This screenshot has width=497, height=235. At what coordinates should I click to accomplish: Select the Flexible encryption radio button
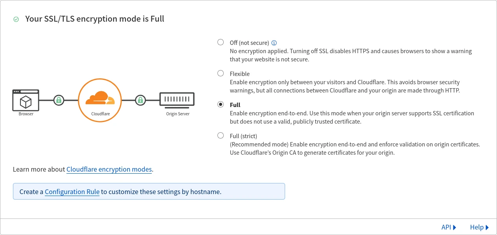(221, 73)
